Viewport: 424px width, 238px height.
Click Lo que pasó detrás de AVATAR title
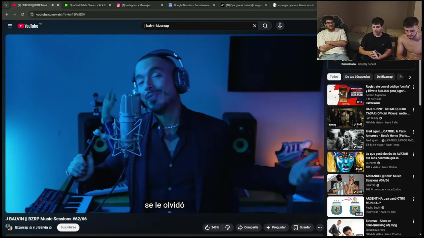pyautogui.click(x=387, y=156)
